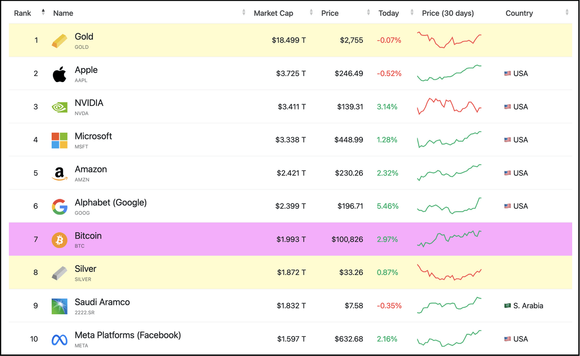
Task: Click the Today column header
Action: 388,13
